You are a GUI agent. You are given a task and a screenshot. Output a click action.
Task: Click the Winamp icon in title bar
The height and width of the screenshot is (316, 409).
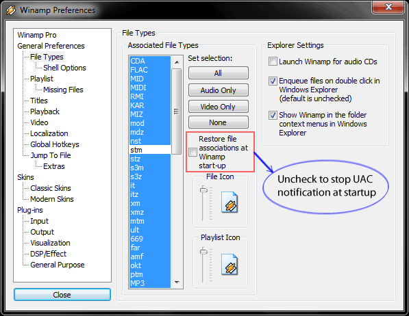pos(11,10)
